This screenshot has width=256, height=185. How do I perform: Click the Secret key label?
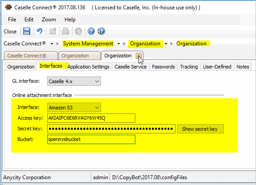click(x=29, y=129)
